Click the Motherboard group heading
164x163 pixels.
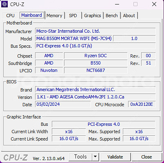[19, 23]
